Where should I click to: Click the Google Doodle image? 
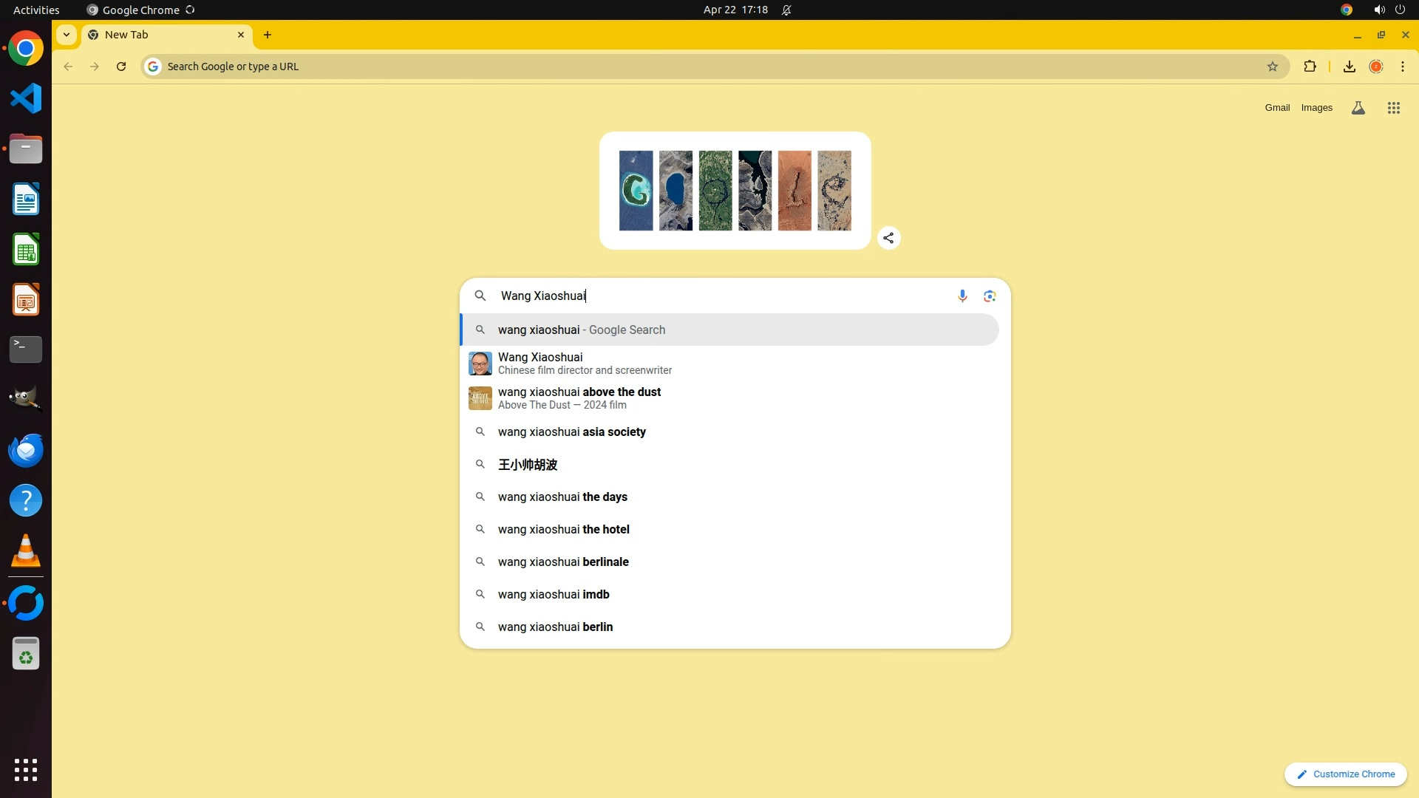pyautogui.click(x=735, y=191)
